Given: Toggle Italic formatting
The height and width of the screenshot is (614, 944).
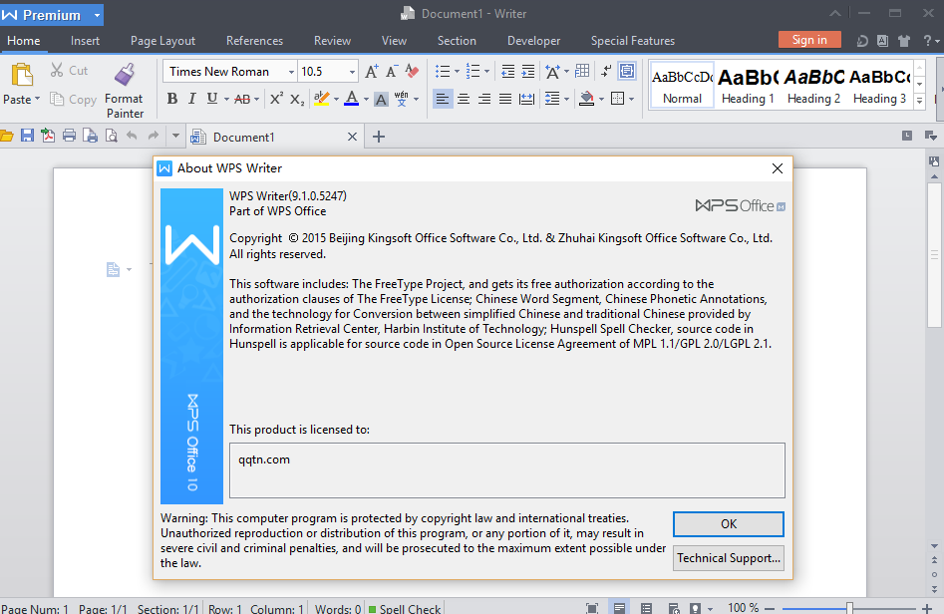Looking at the screenshot, I should pyautogui.click(x=192, y=99).
